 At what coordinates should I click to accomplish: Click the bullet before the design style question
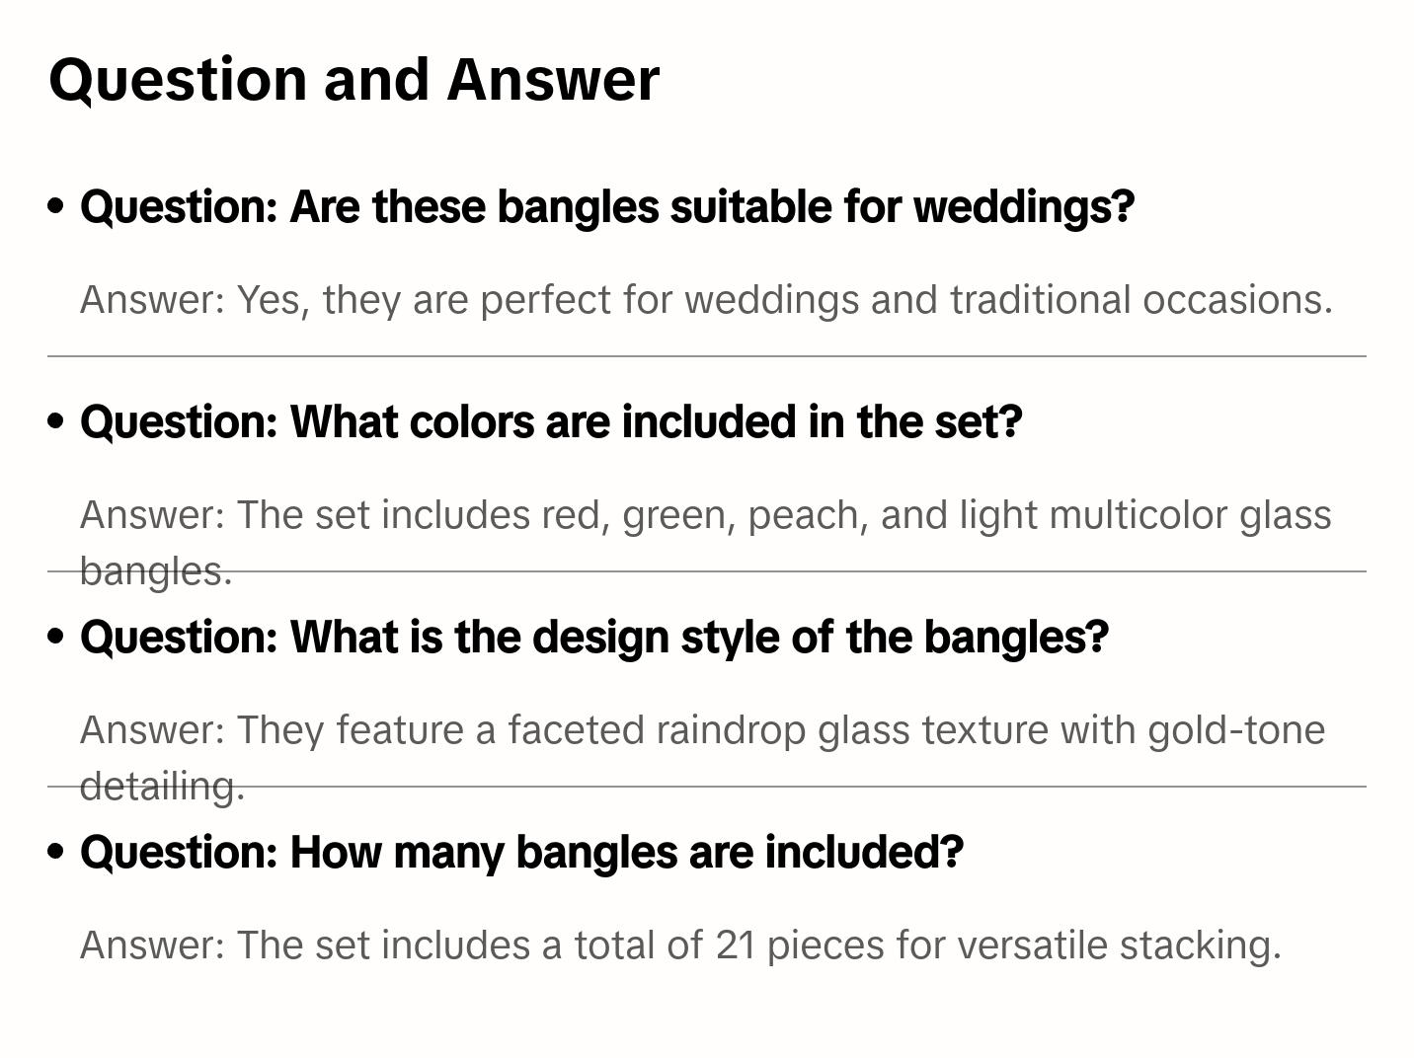coord(56,638)
